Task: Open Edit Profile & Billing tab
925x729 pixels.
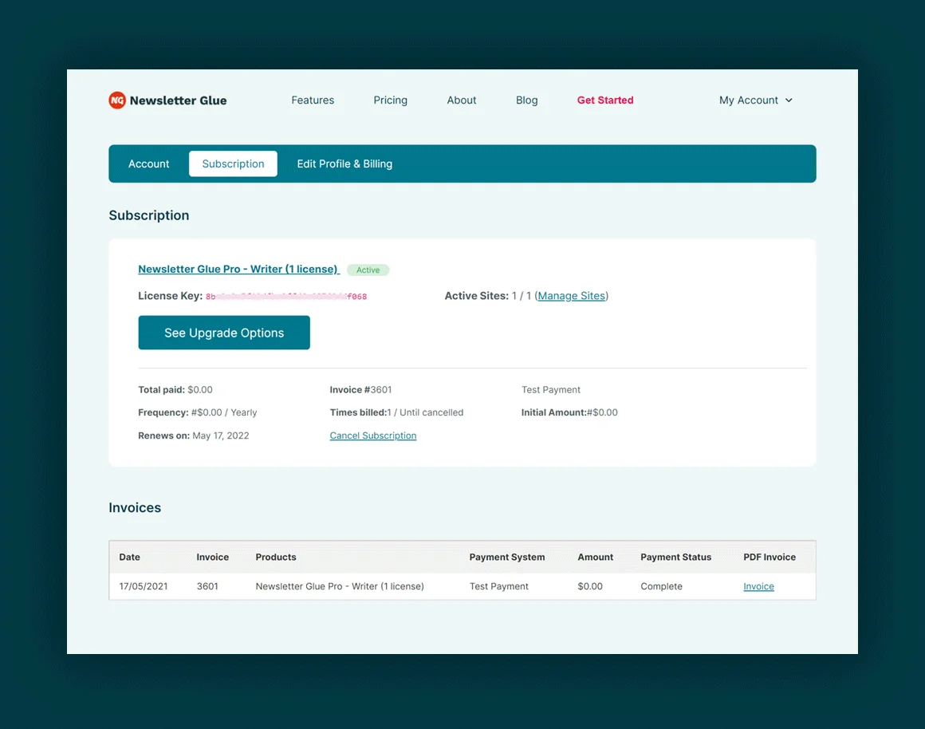Action: coord(344,164)
